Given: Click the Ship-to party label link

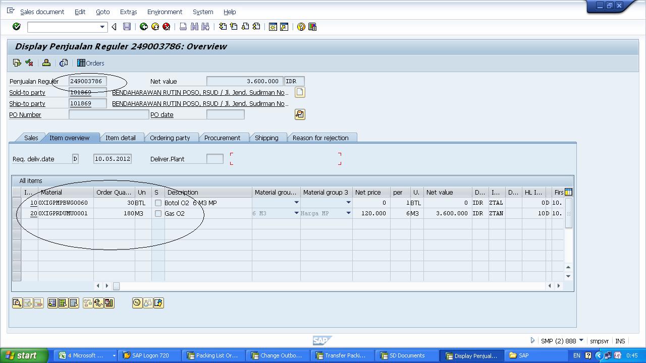Looking at the screenshot, I should click(27, 103).
